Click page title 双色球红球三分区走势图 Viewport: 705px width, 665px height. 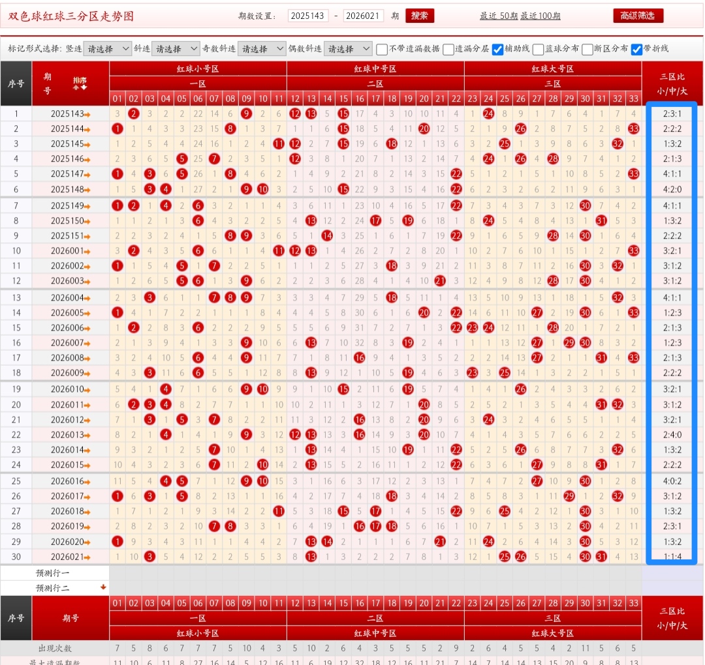[71, 16]
